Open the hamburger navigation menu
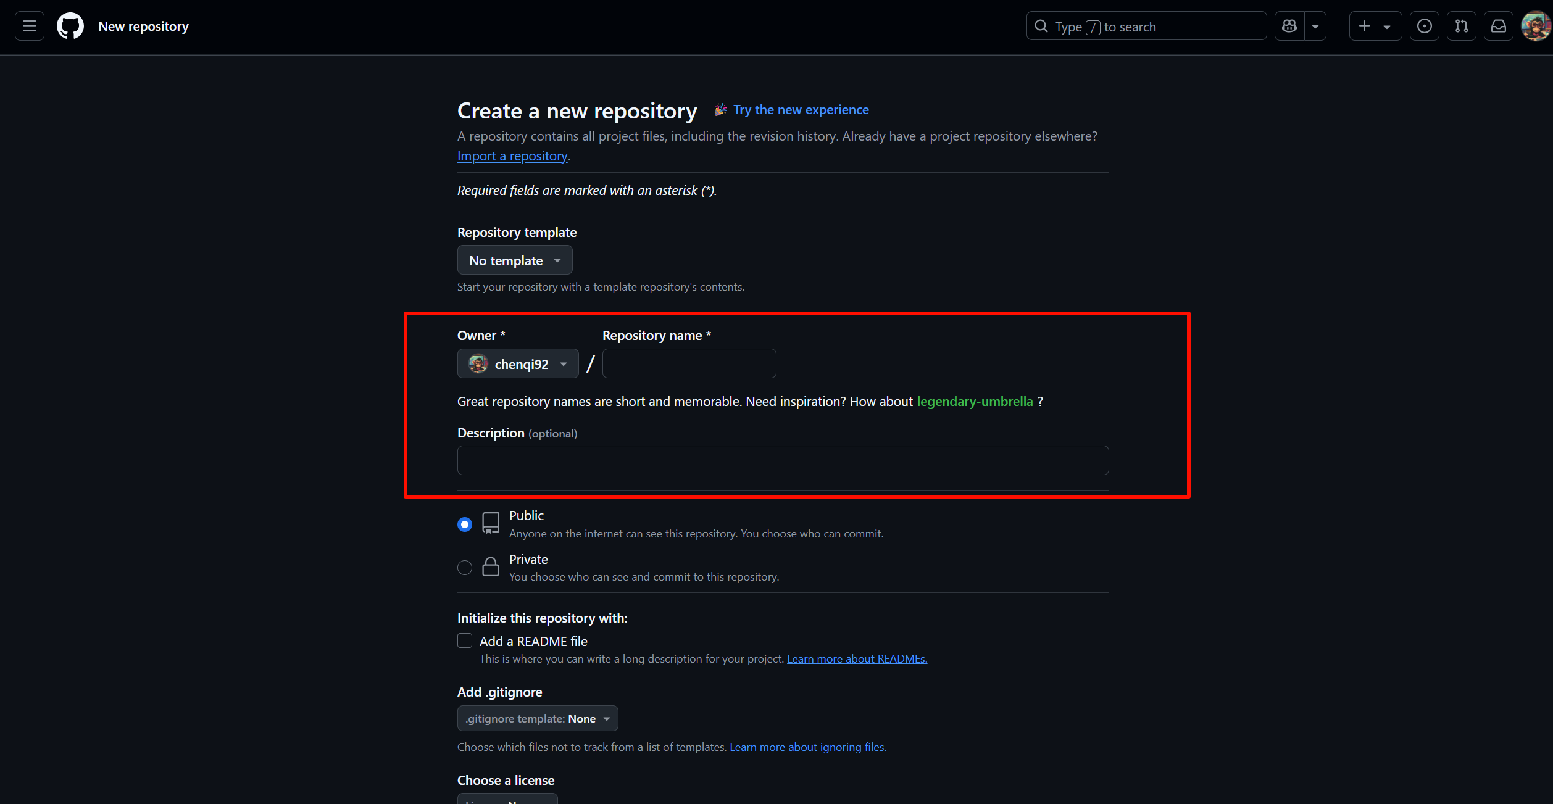The height and width of the screenshot is (804, 1553). (29, 26)
